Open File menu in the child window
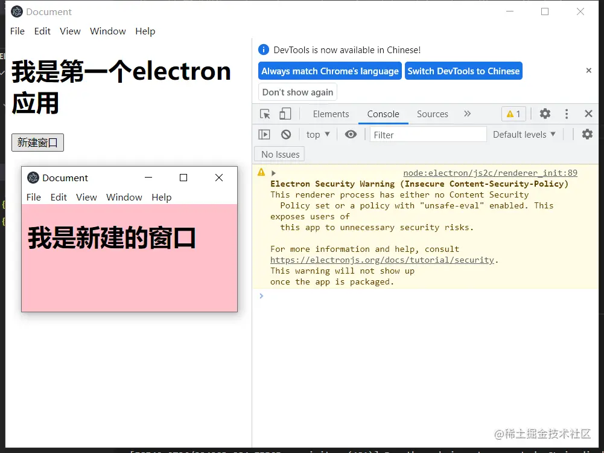The width and height of the screenshot is (604, 453). [34, 198]
